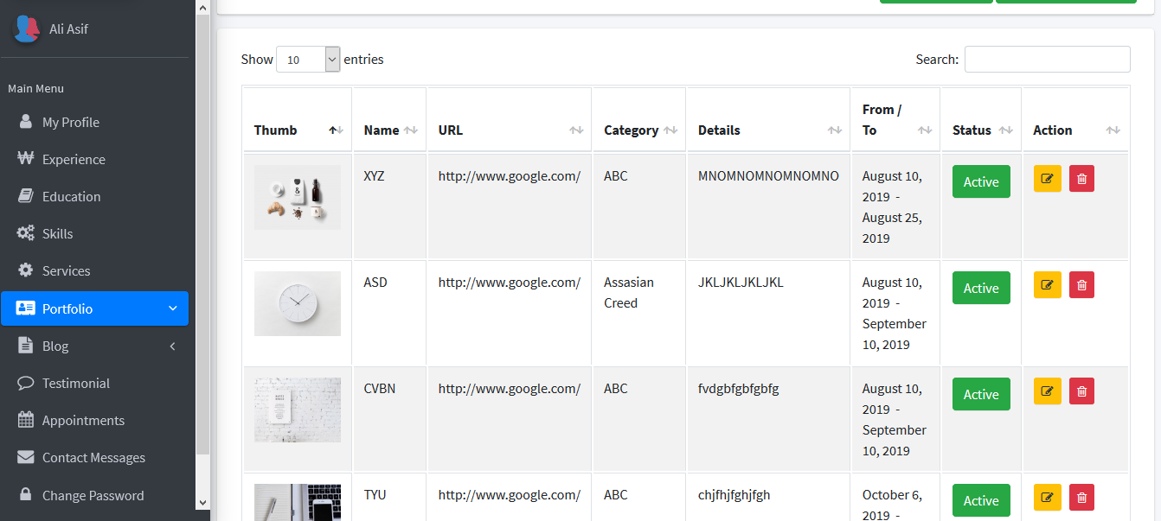Click the edit icon for CVBN row
The height and width of the screenshot is (521, 1161).
(1047, 391)
